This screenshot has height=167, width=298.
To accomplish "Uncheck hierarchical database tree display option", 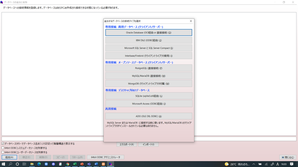I will 2,144.
